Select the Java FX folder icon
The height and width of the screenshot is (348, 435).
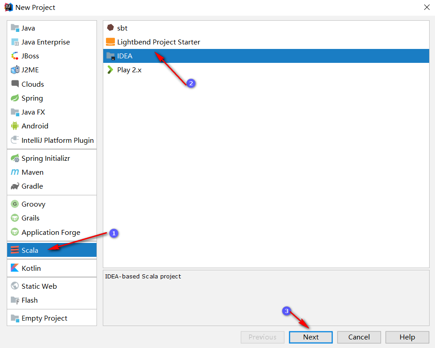[15, 112]
